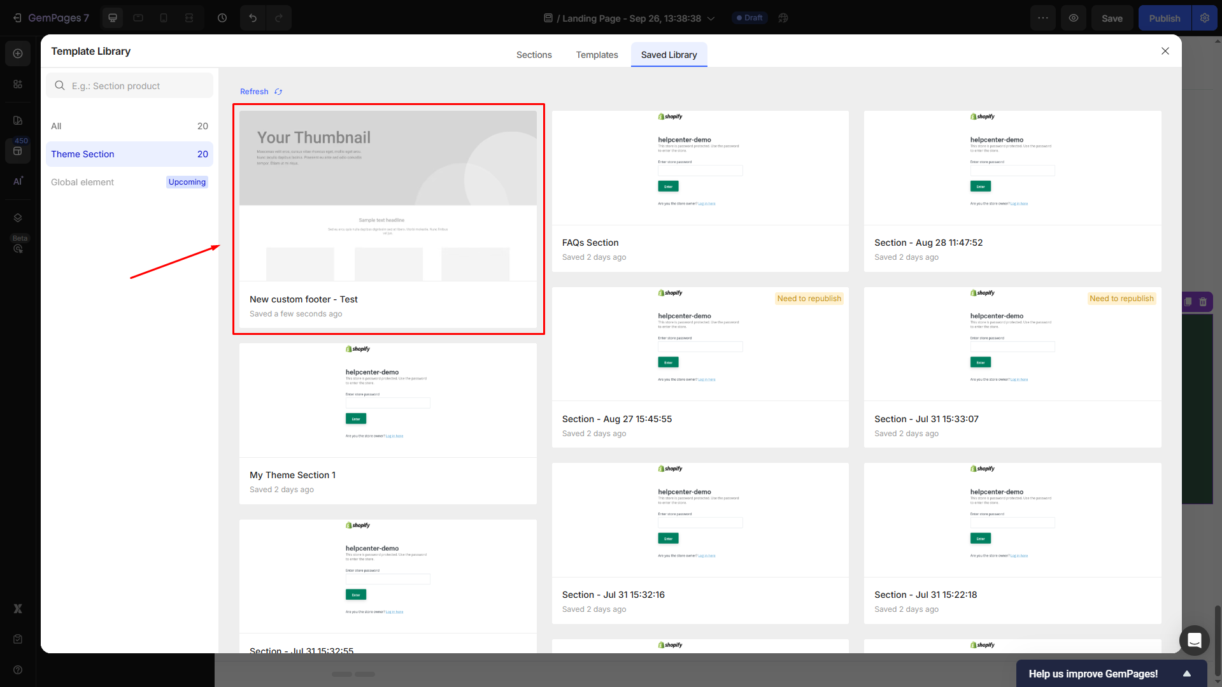Open version history clock icon

pyautogui.click(x=222, y=18)
